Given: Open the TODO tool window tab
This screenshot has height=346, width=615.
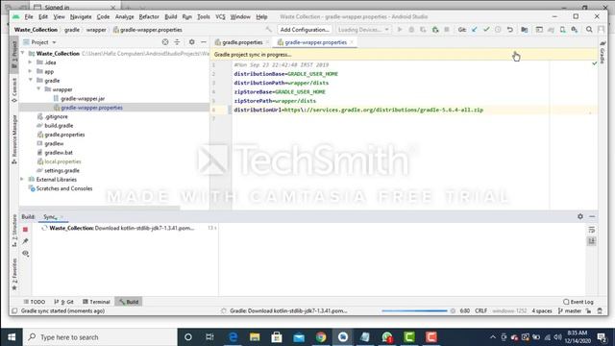Looking at the screenshot, I should coord(35,302).
